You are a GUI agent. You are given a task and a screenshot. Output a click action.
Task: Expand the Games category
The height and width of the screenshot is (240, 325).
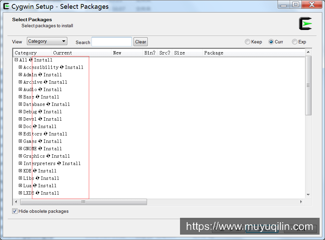point(20,141)
